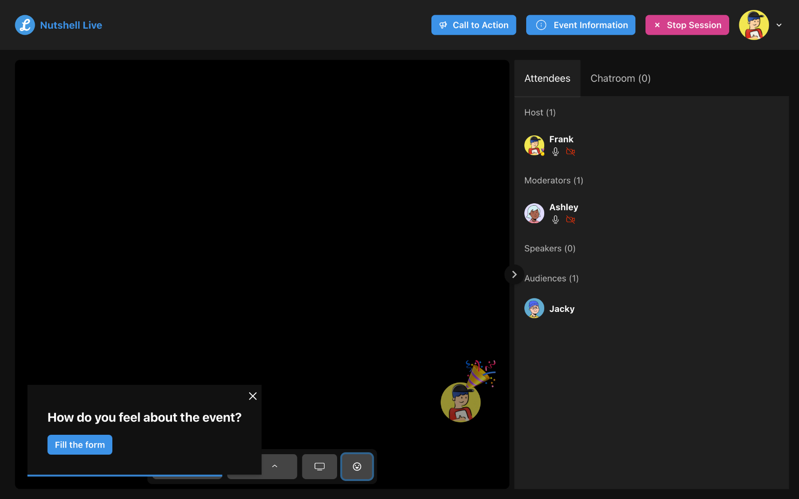Click the blue progress bar of the poll popup
Image resolution: width=799 pixels, height=499 pixels.
(x=125, y=475)
